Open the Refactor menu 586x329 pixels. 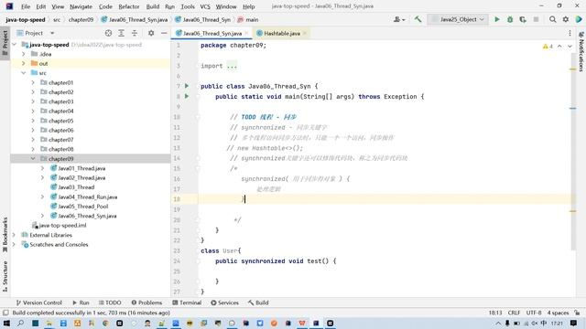[129, 6]
